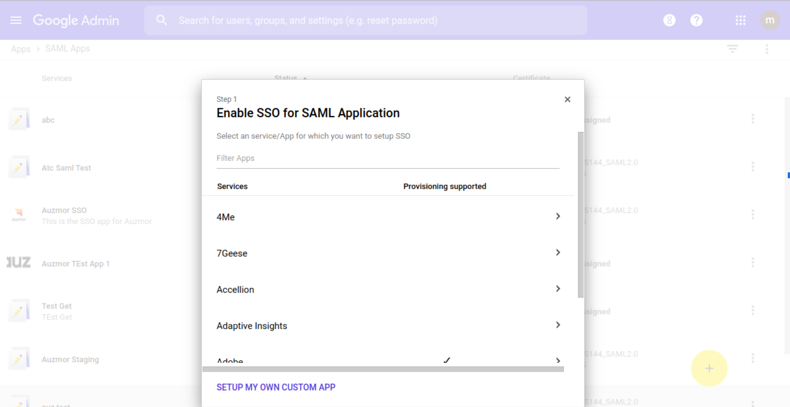
Task: Click the Google Admin logo
Action: point(76,20)
